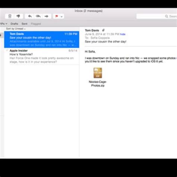This screenshot has width=177, height=177.
Task: Reply all using the double-arrow icon
Action: click(38, 16)
